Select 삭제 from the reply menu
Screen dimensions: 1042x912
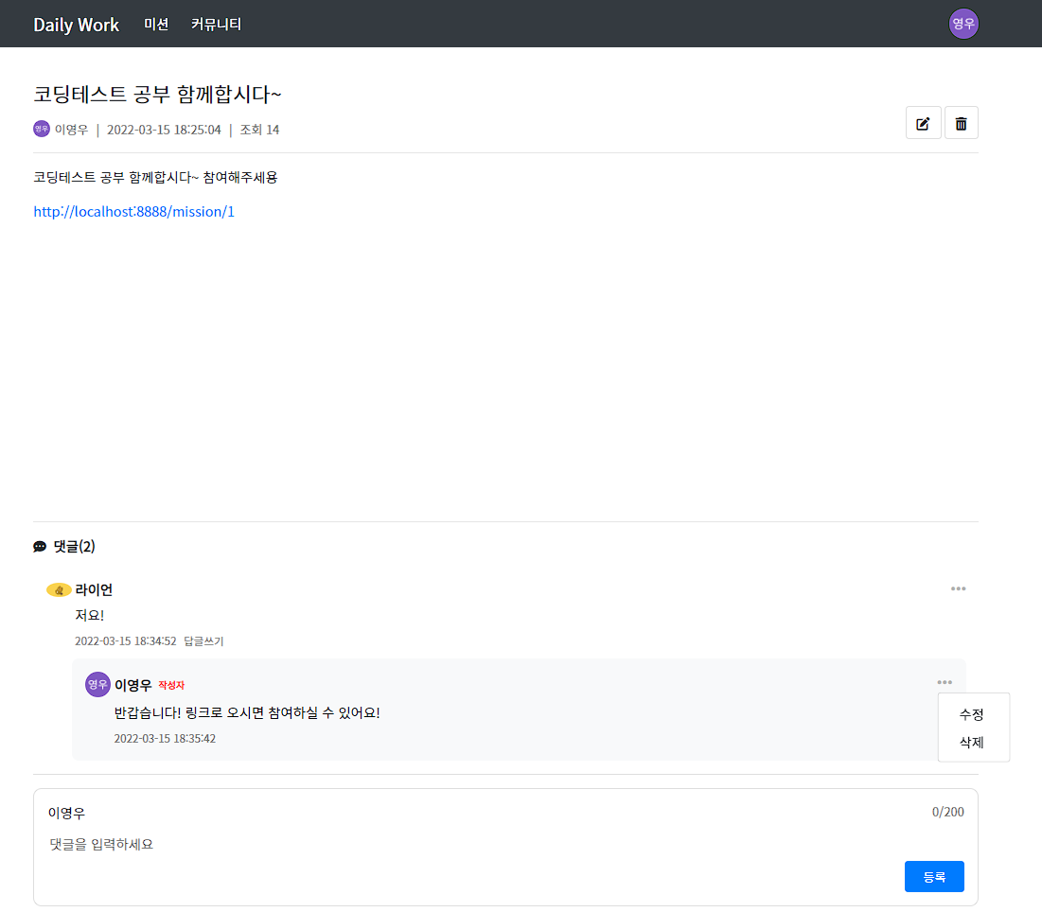(x=971, y=743)
